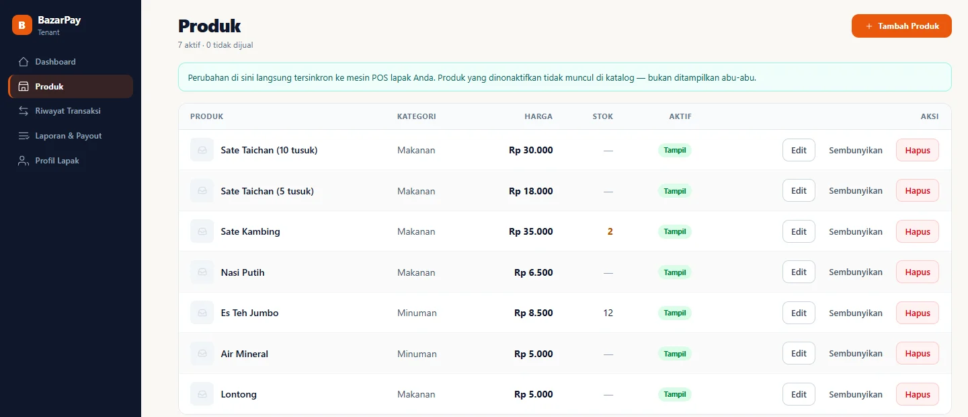Click Nasi Putih image placeholder icon

tap(202, 272)
